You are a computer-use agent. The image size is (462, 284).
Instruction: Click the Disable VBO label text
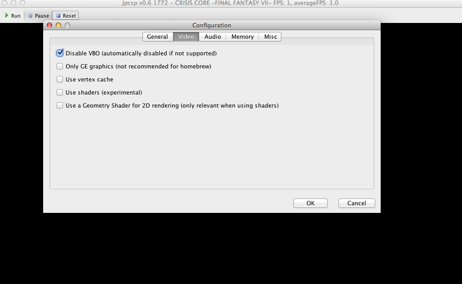[141, 53]
